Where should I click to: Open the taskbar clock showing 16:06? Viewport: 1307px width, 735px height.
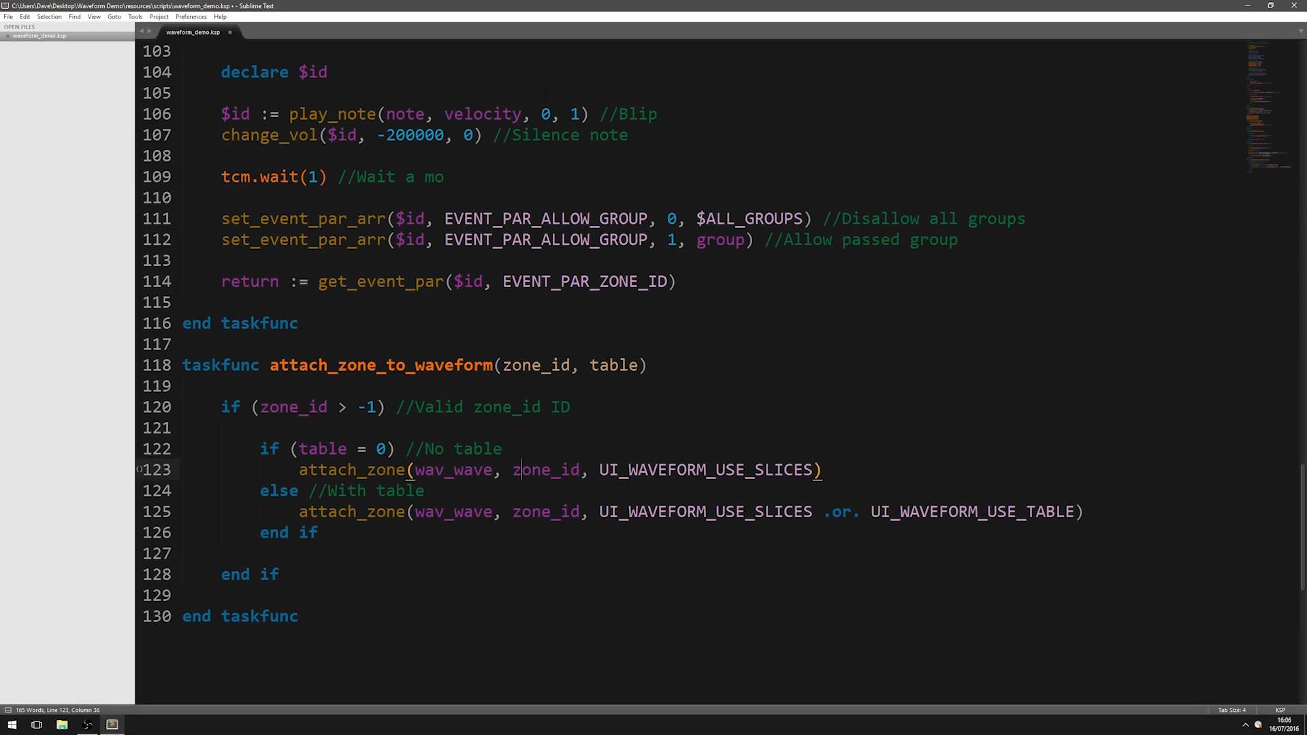tap(1283, 724)
